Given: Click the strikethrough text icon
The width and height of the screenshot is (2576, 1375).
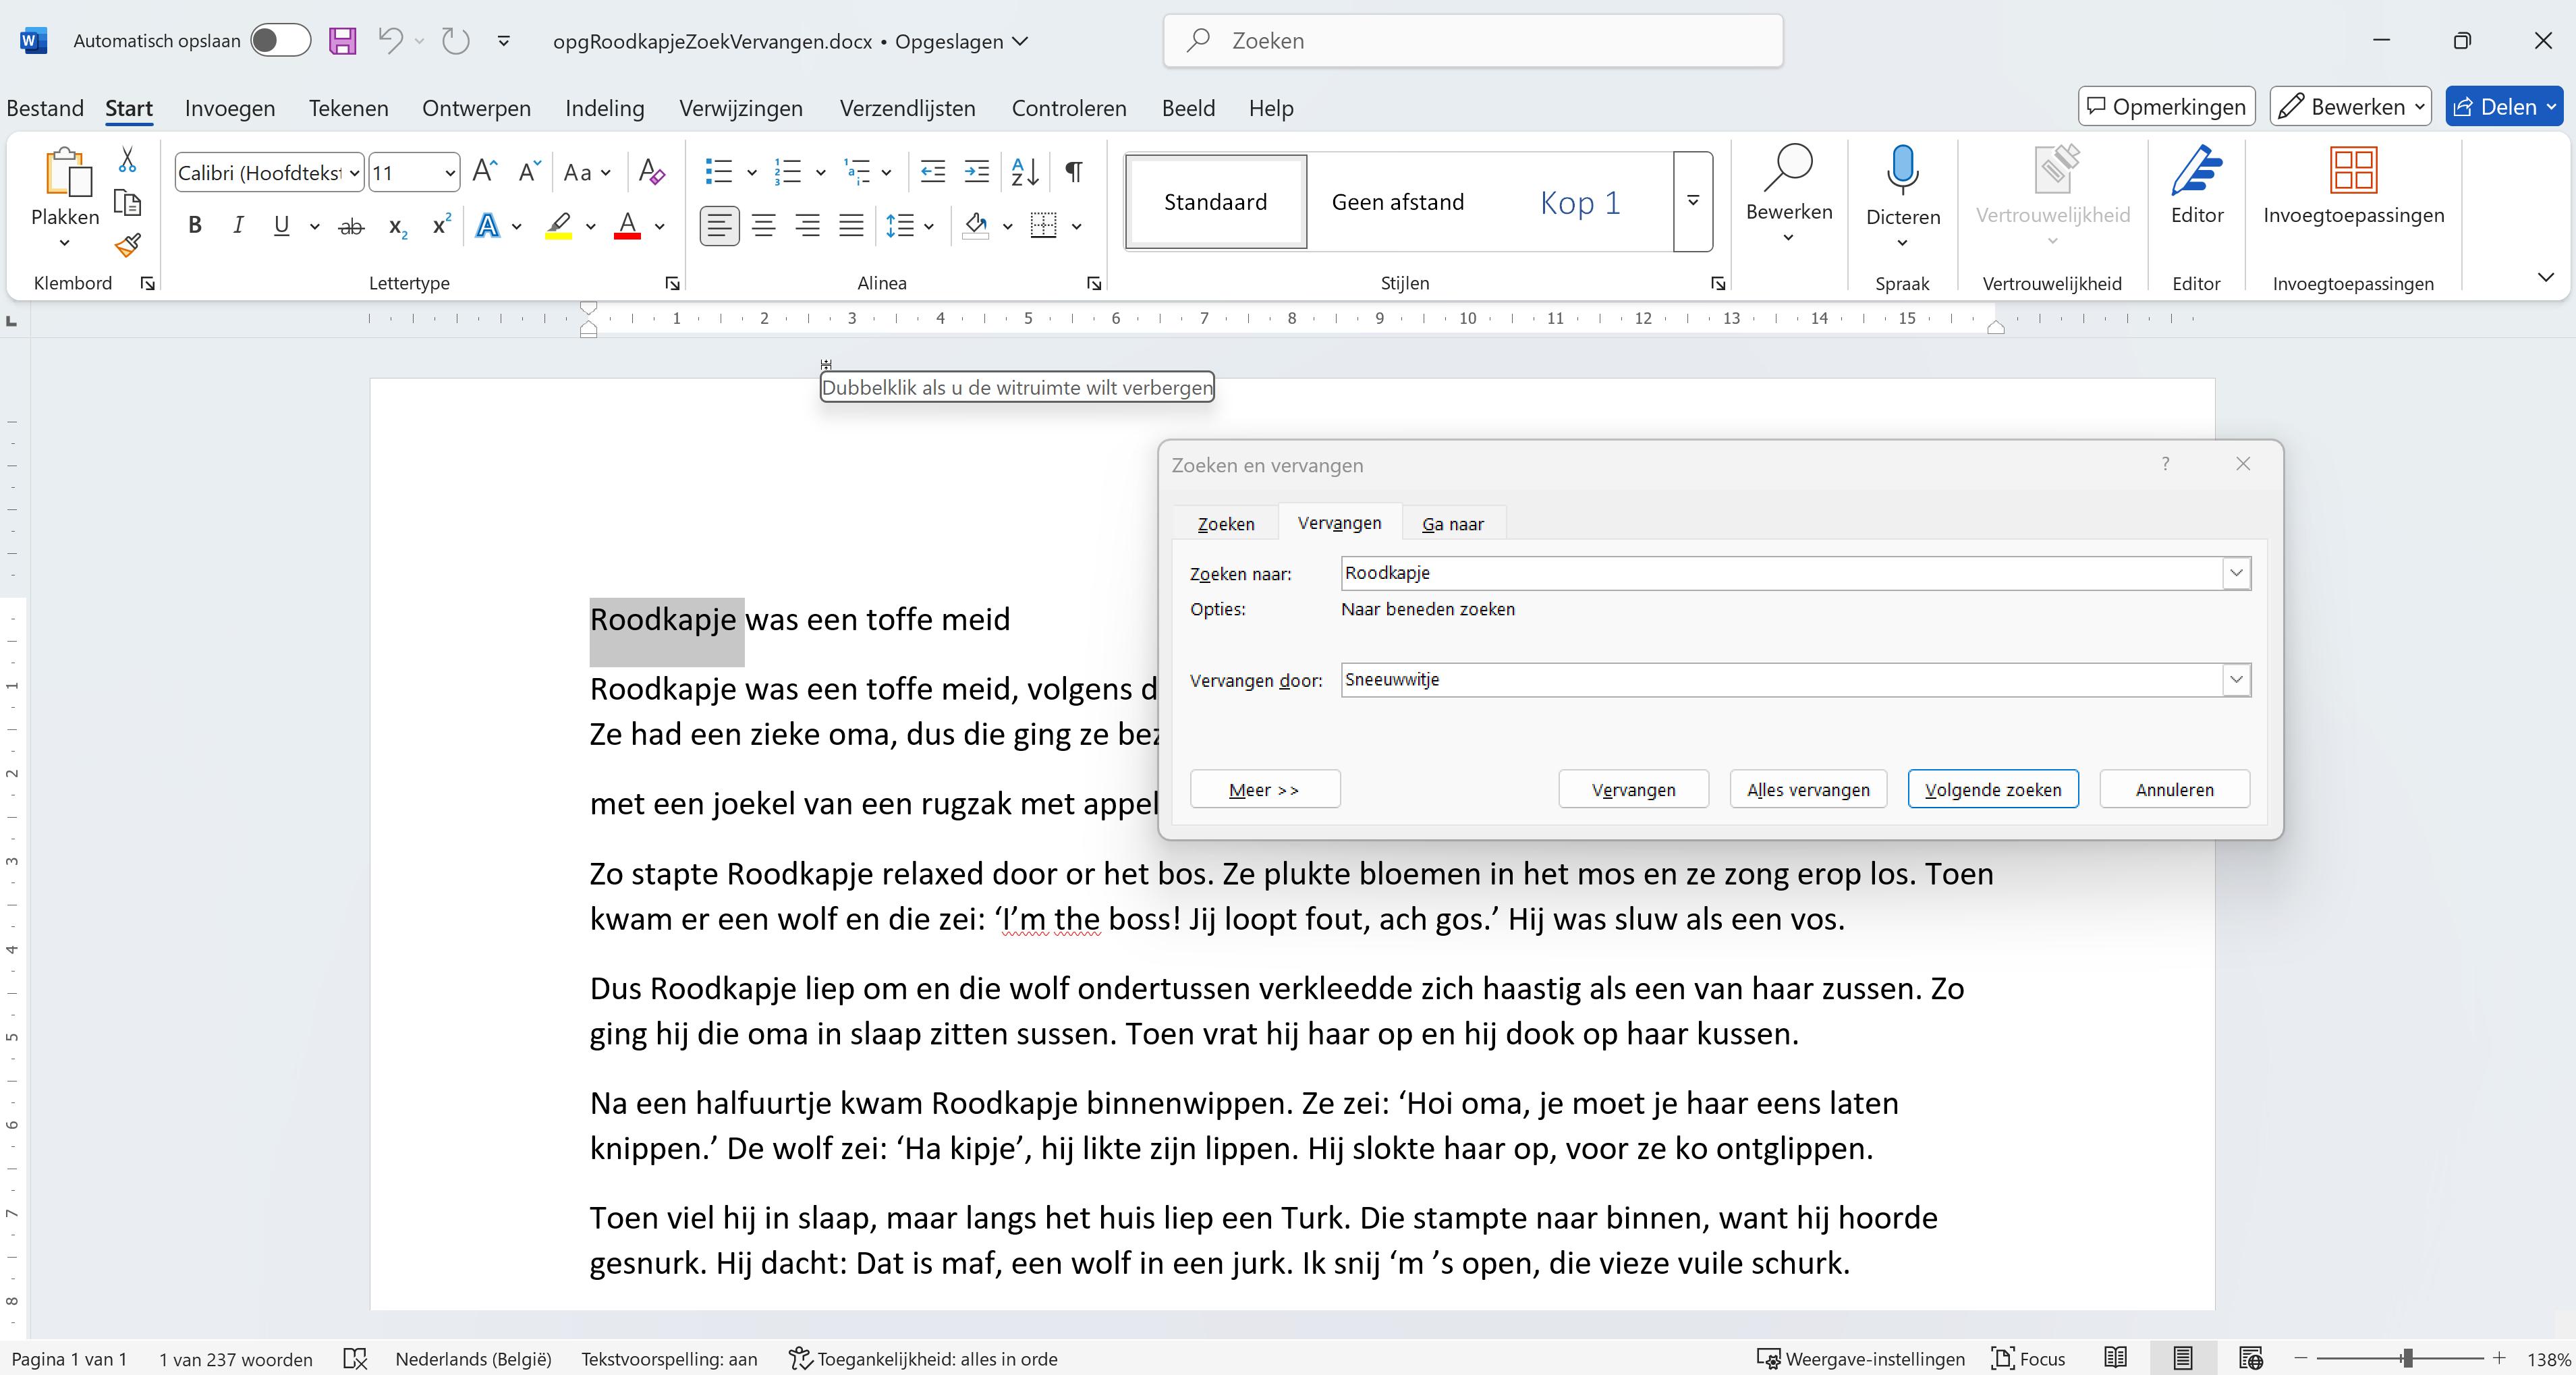Looking at the screenshot, I should pos(351,227).
